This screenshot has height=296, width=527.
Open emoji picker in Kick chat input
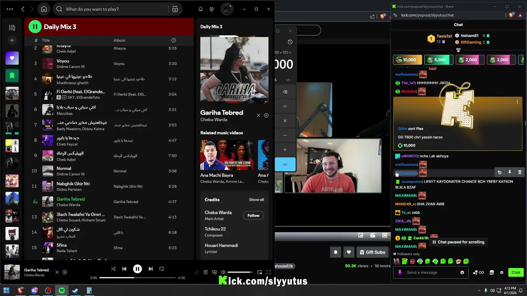tap(462, 273)
